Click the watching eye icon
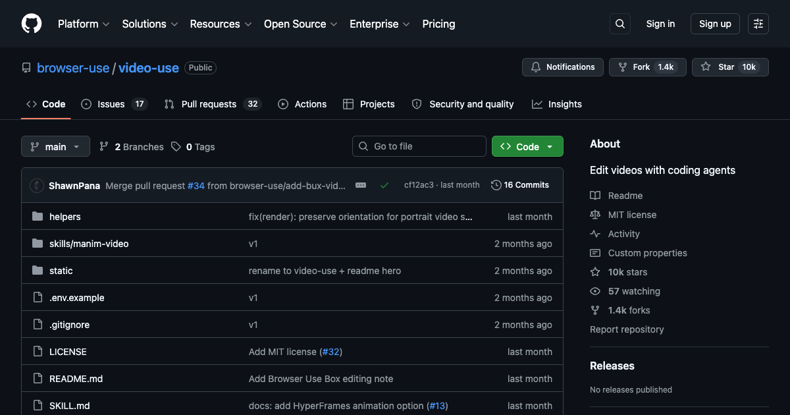Screen dimensions: 790x415 tap(595, 291)
